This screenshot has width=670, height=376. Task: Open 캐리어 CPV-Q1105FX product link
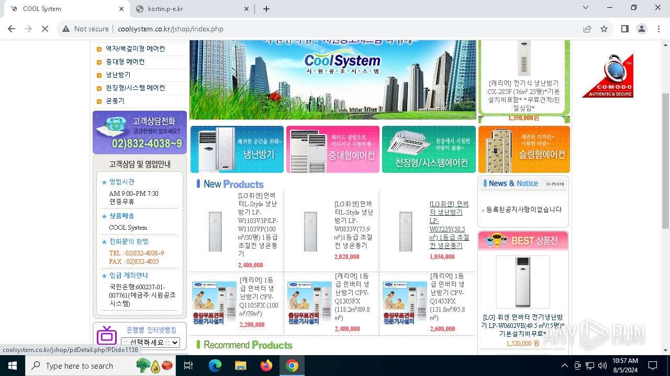pos(259,297)
